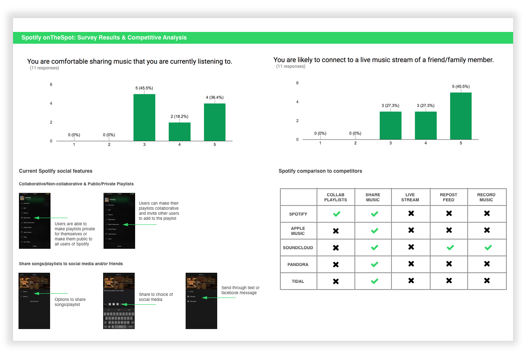This screenshot has width=527, height=353.
Task: Select the Spotify row Live Stream cross
Action: click(411, 213)
